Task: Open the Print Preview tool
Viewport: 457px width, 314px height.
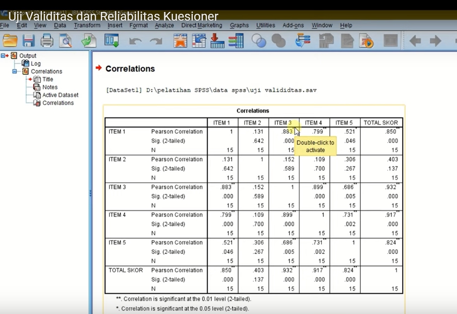Action: [x=65, y=41]
